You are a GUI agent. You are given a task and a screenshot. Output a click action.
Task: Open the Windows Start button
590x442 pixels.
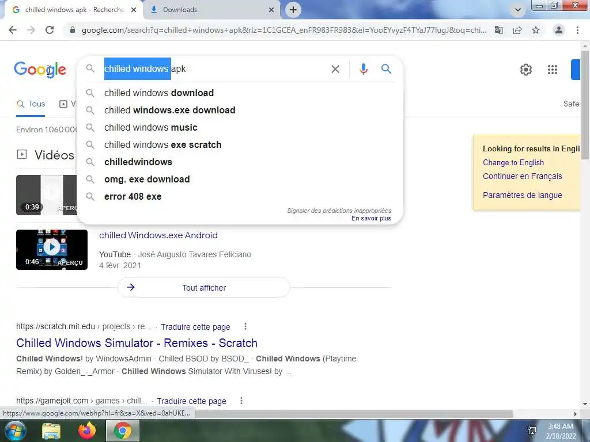click(x=14, y=430)
